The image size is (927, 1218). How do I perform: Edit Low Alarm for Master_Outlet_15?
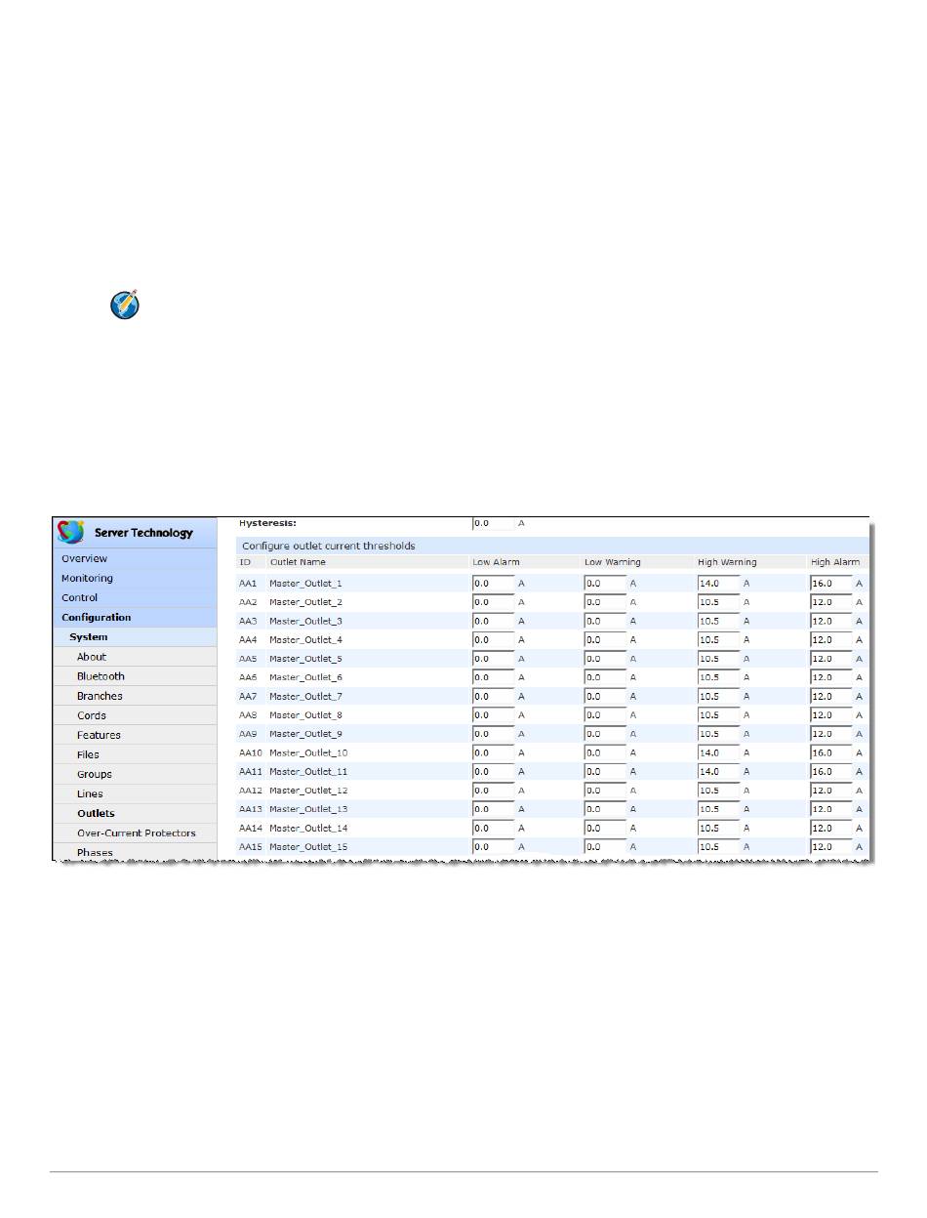tap(493, 846)
